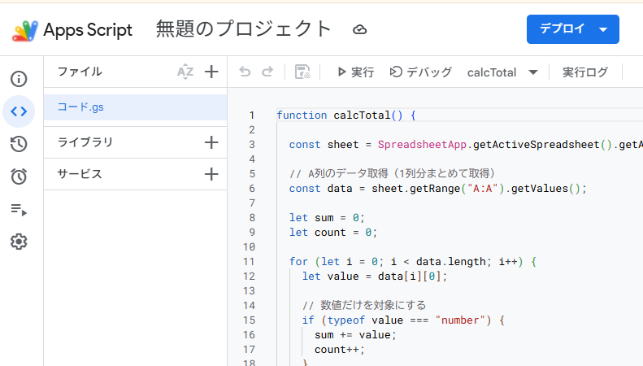
Task: Open Project Settings gear icon
Action: point(19,242)
